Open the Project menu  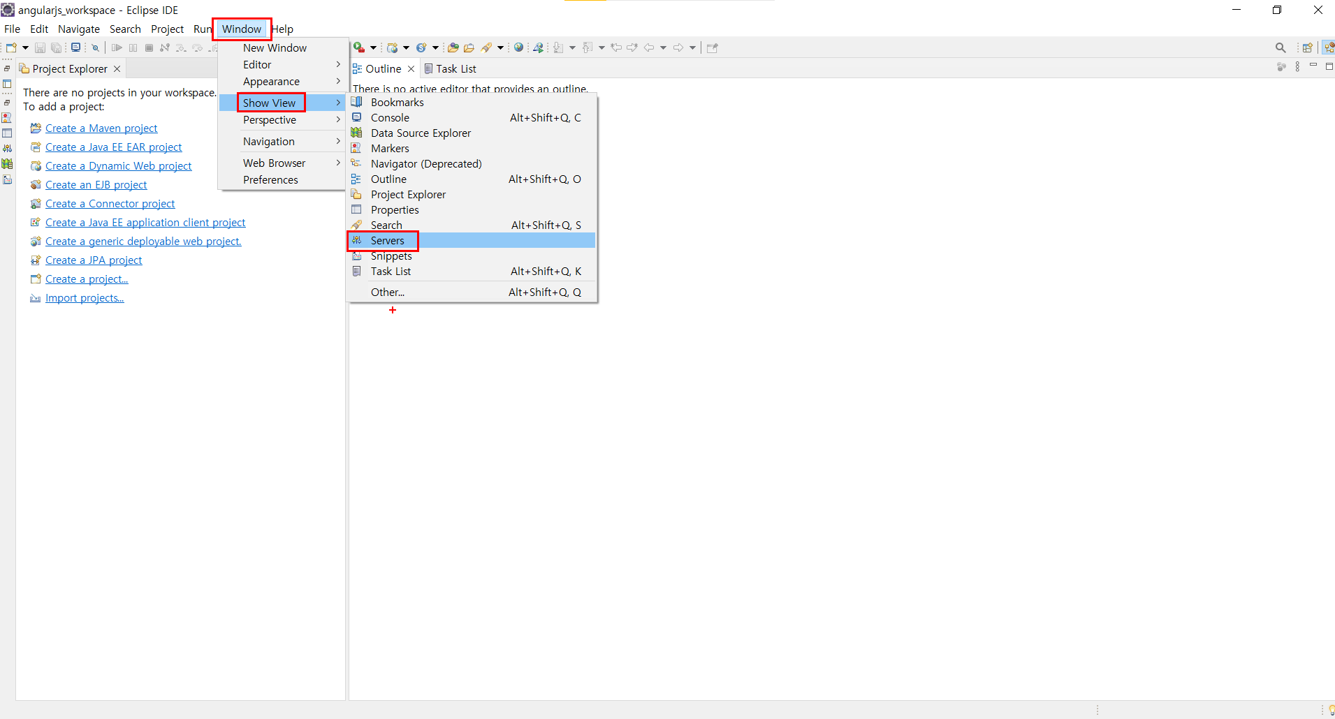[167, 29]
